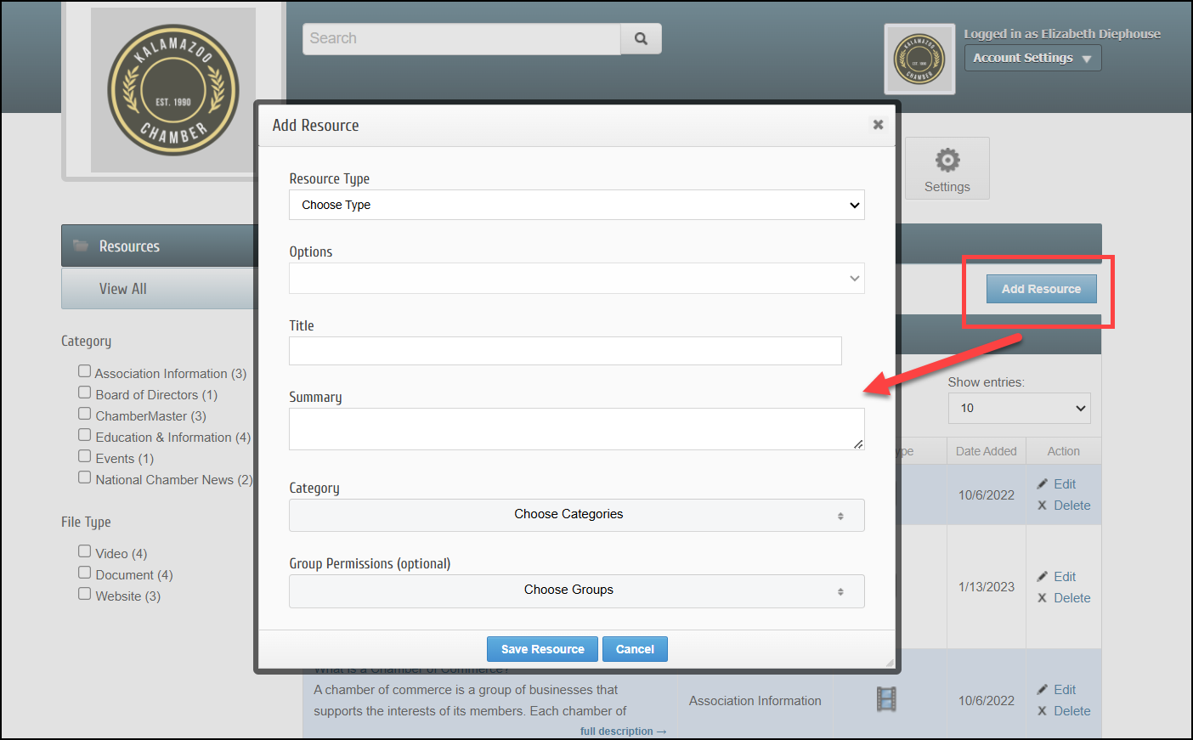Close the Add Resource dialog

(878, 125)
